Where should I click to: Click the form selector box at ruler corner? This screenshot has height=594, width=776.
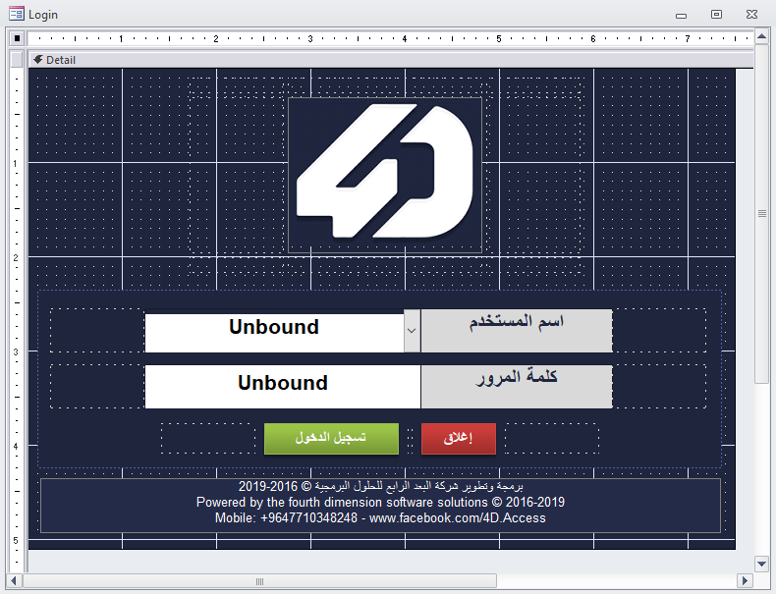pos(17,38)
